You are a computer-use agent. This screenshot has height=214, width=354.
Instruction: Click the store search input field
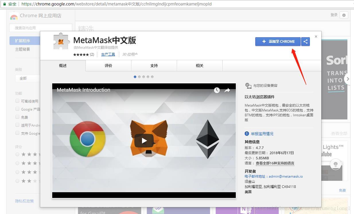[x=41, y=28]
